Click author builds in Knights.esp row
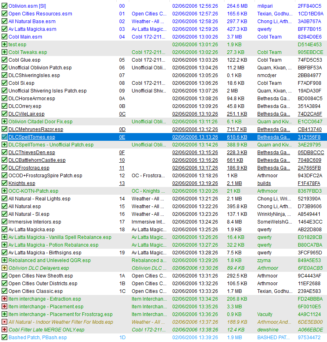The image size is (327, 342). click(x=264, y=183)
